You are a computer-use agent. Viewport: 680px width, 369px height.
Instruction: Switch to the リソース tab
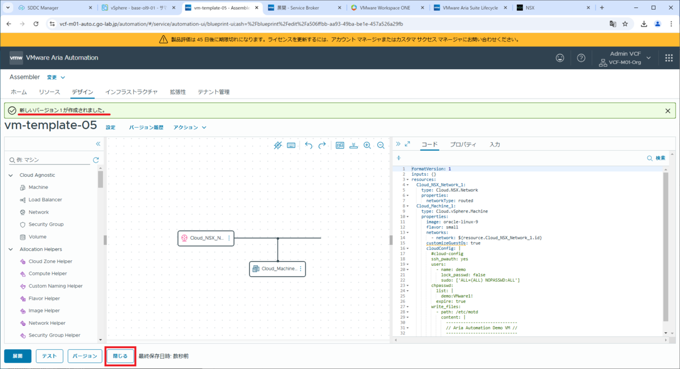point(49,92)
